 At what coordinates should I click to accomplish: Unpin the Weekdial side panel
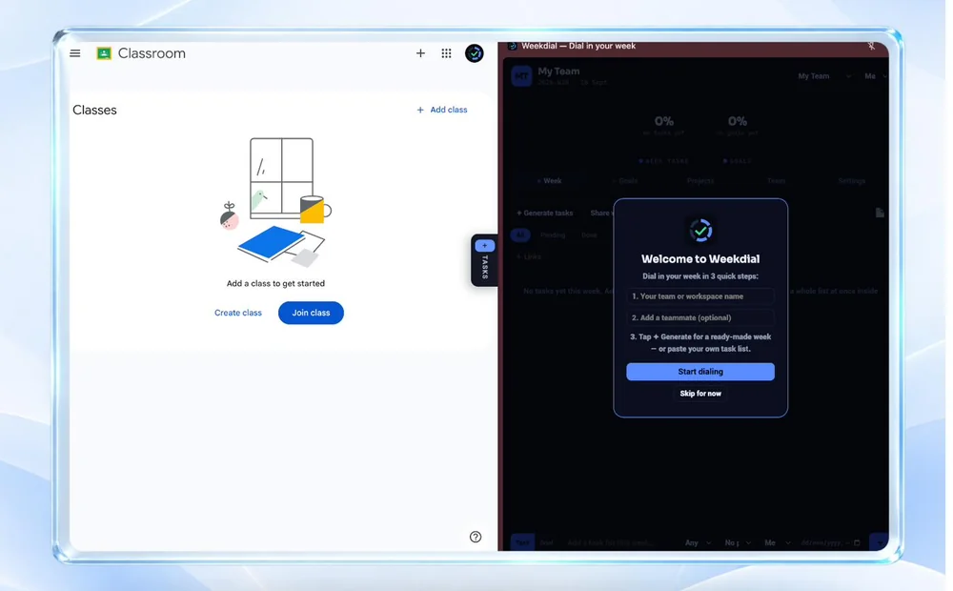coord(871,46)
